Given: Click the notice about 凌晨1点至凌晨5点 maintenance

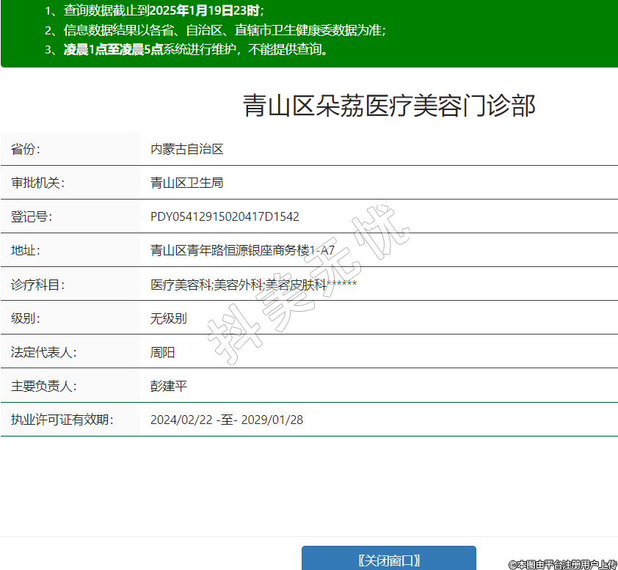Looking at the screenshot, I should [x=195, y=50].
